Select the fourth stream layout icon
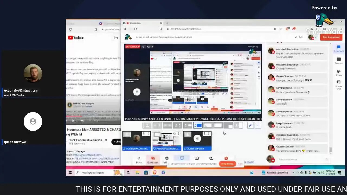This screenshot has width=347, height=195. (177, 125)
